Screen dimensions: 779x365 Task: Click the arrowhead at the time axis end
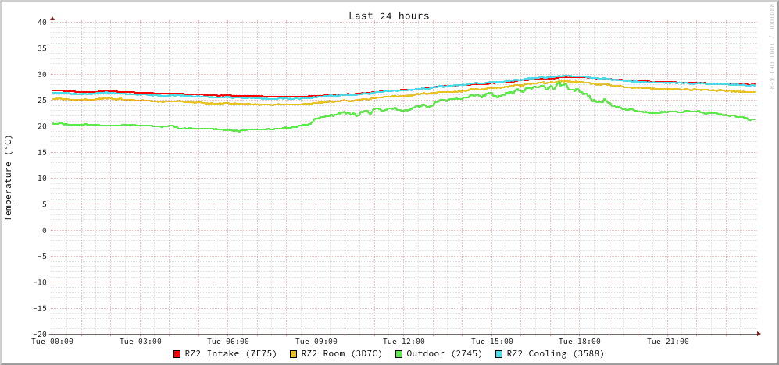(x=758, y=334)
